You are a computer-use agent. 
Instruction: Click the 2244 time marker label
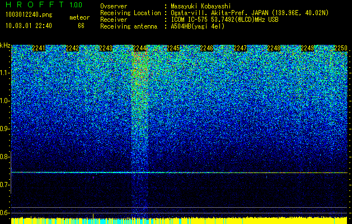coord(139,48)
